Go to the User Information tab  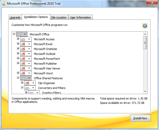(x=80, y=17)
